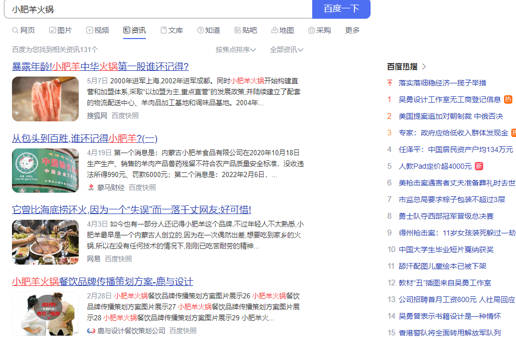Switch to the 视频 (Video) tab
Screen dimensions: 516x338
pos(97,30)
